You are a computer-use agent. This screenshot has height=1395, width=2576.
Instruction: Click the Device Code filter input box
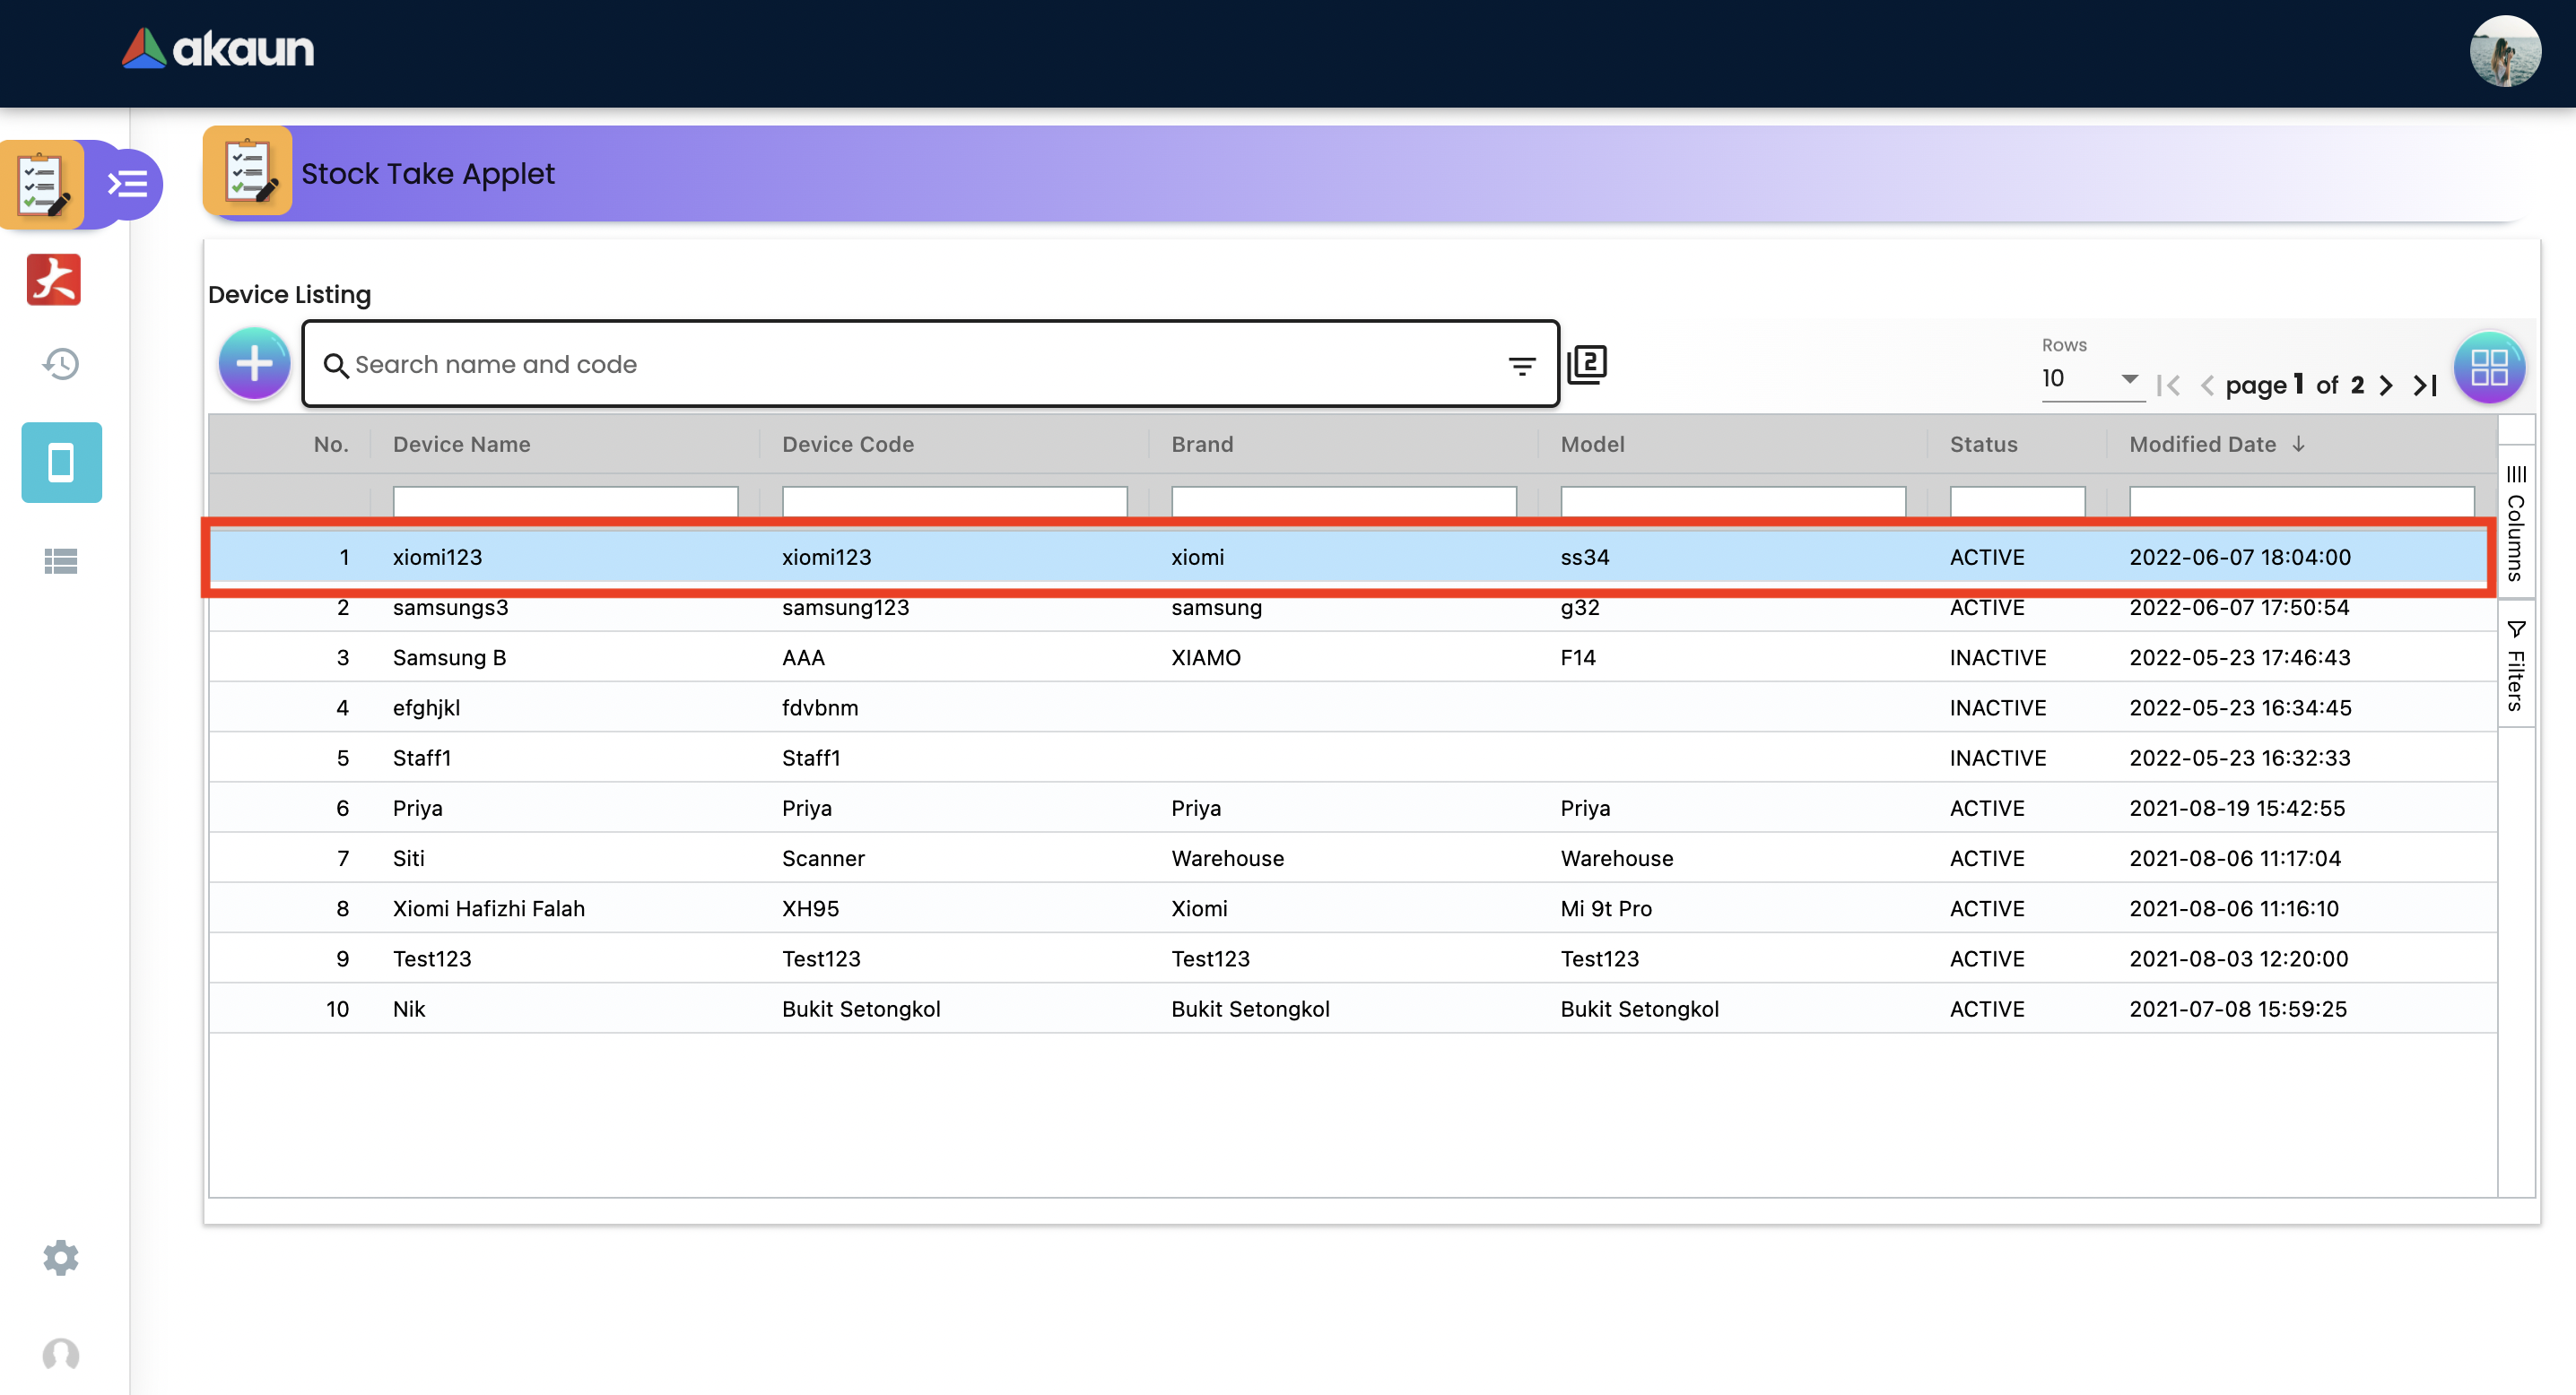954,500
